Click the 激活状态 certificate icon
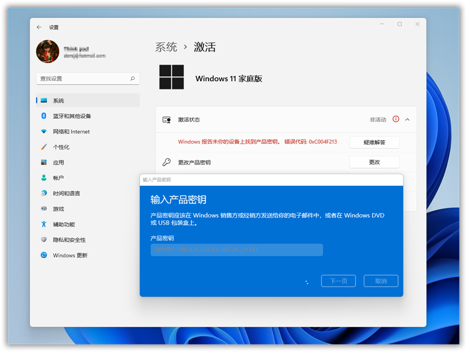This screenshot has width=467, height=352. point(166,120)
